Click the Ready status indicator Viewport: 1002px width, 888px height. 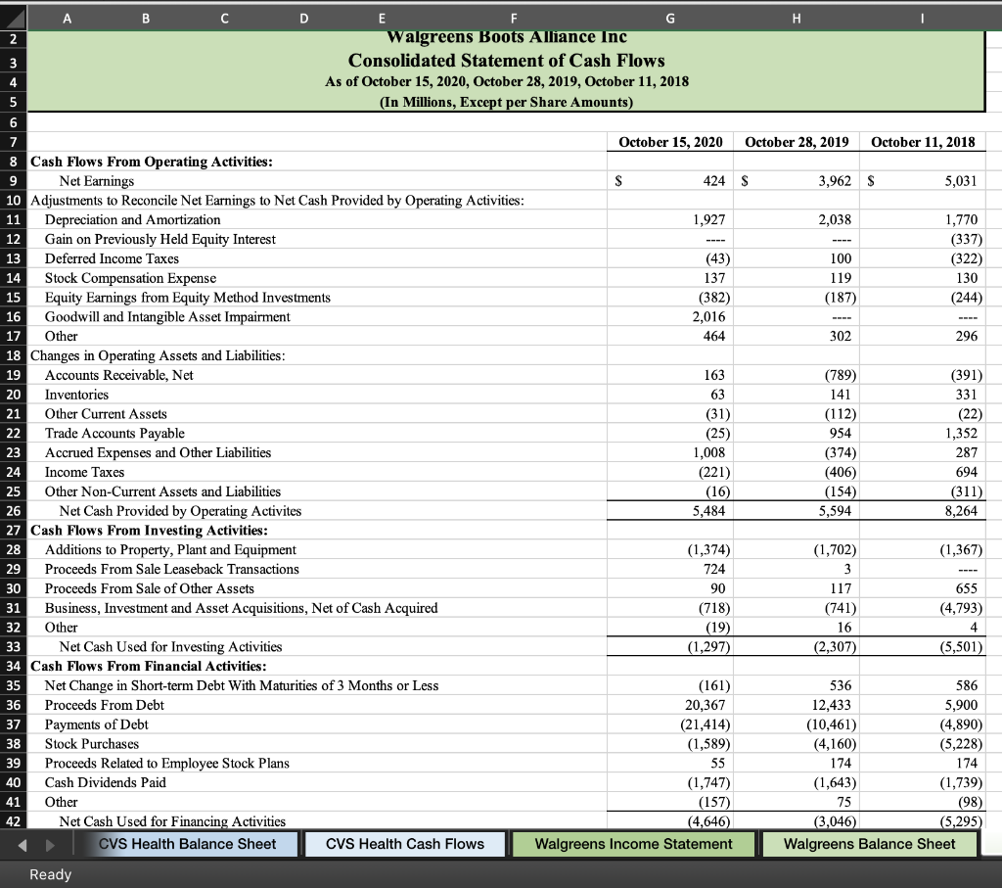pyautogui.click(x=49, y=873)
